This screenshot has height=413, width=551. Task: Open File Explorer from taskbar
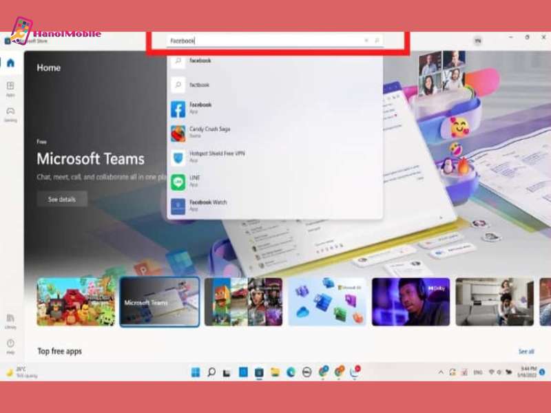[275, 372]
